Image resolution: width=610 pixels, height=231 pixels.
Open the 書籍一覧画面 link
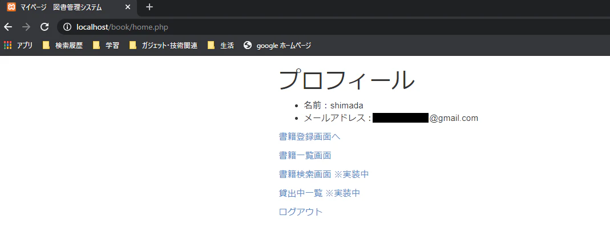(305, 156)
